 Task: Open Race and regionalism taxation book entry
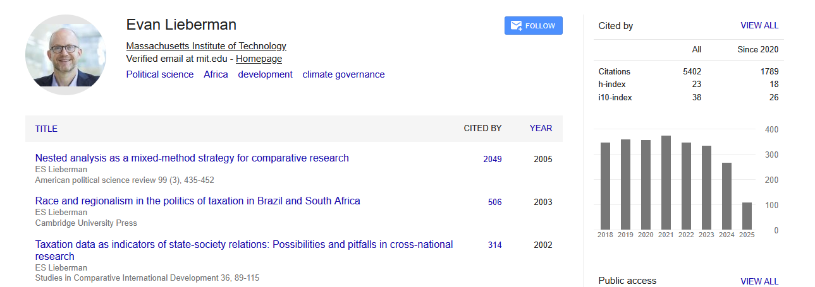(198, 201)
